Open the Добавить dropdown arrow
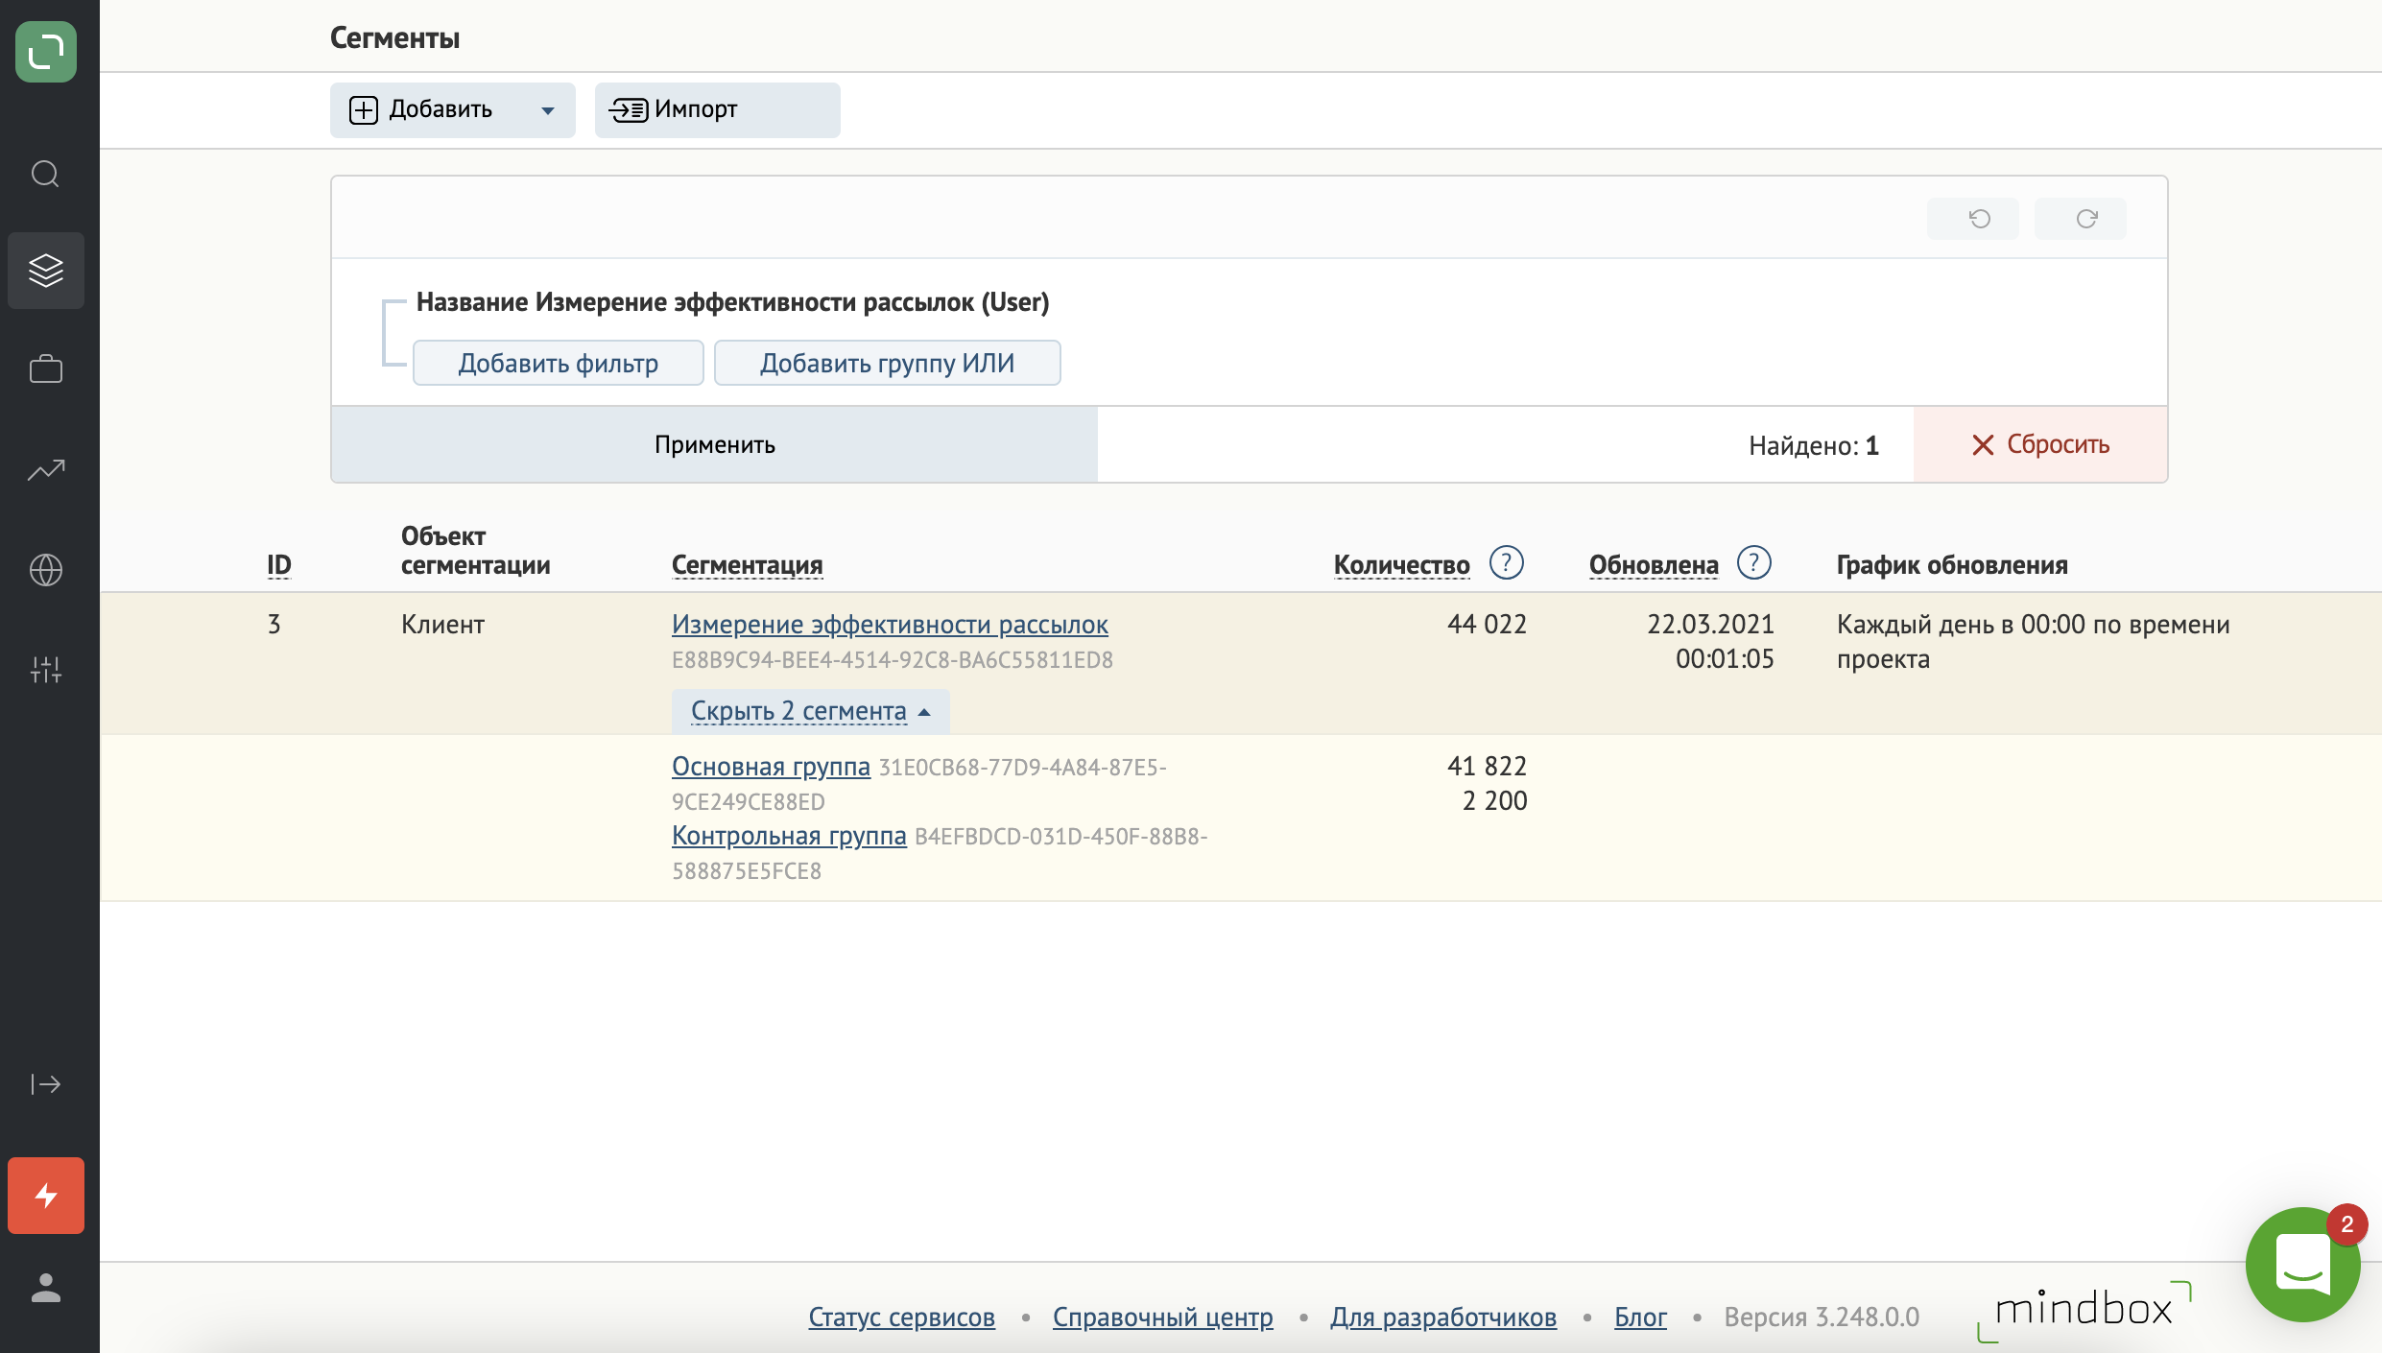 [548, 110]
